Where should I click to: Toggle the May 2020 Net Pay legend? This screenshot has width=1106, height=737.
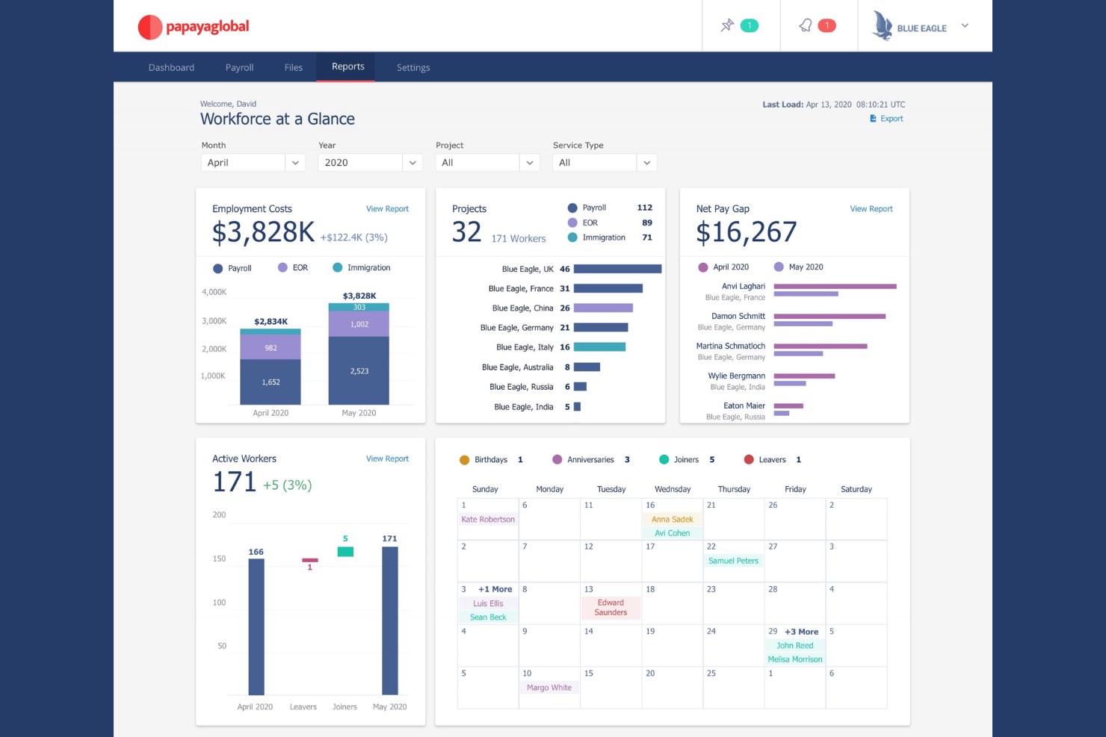[798, 267]
